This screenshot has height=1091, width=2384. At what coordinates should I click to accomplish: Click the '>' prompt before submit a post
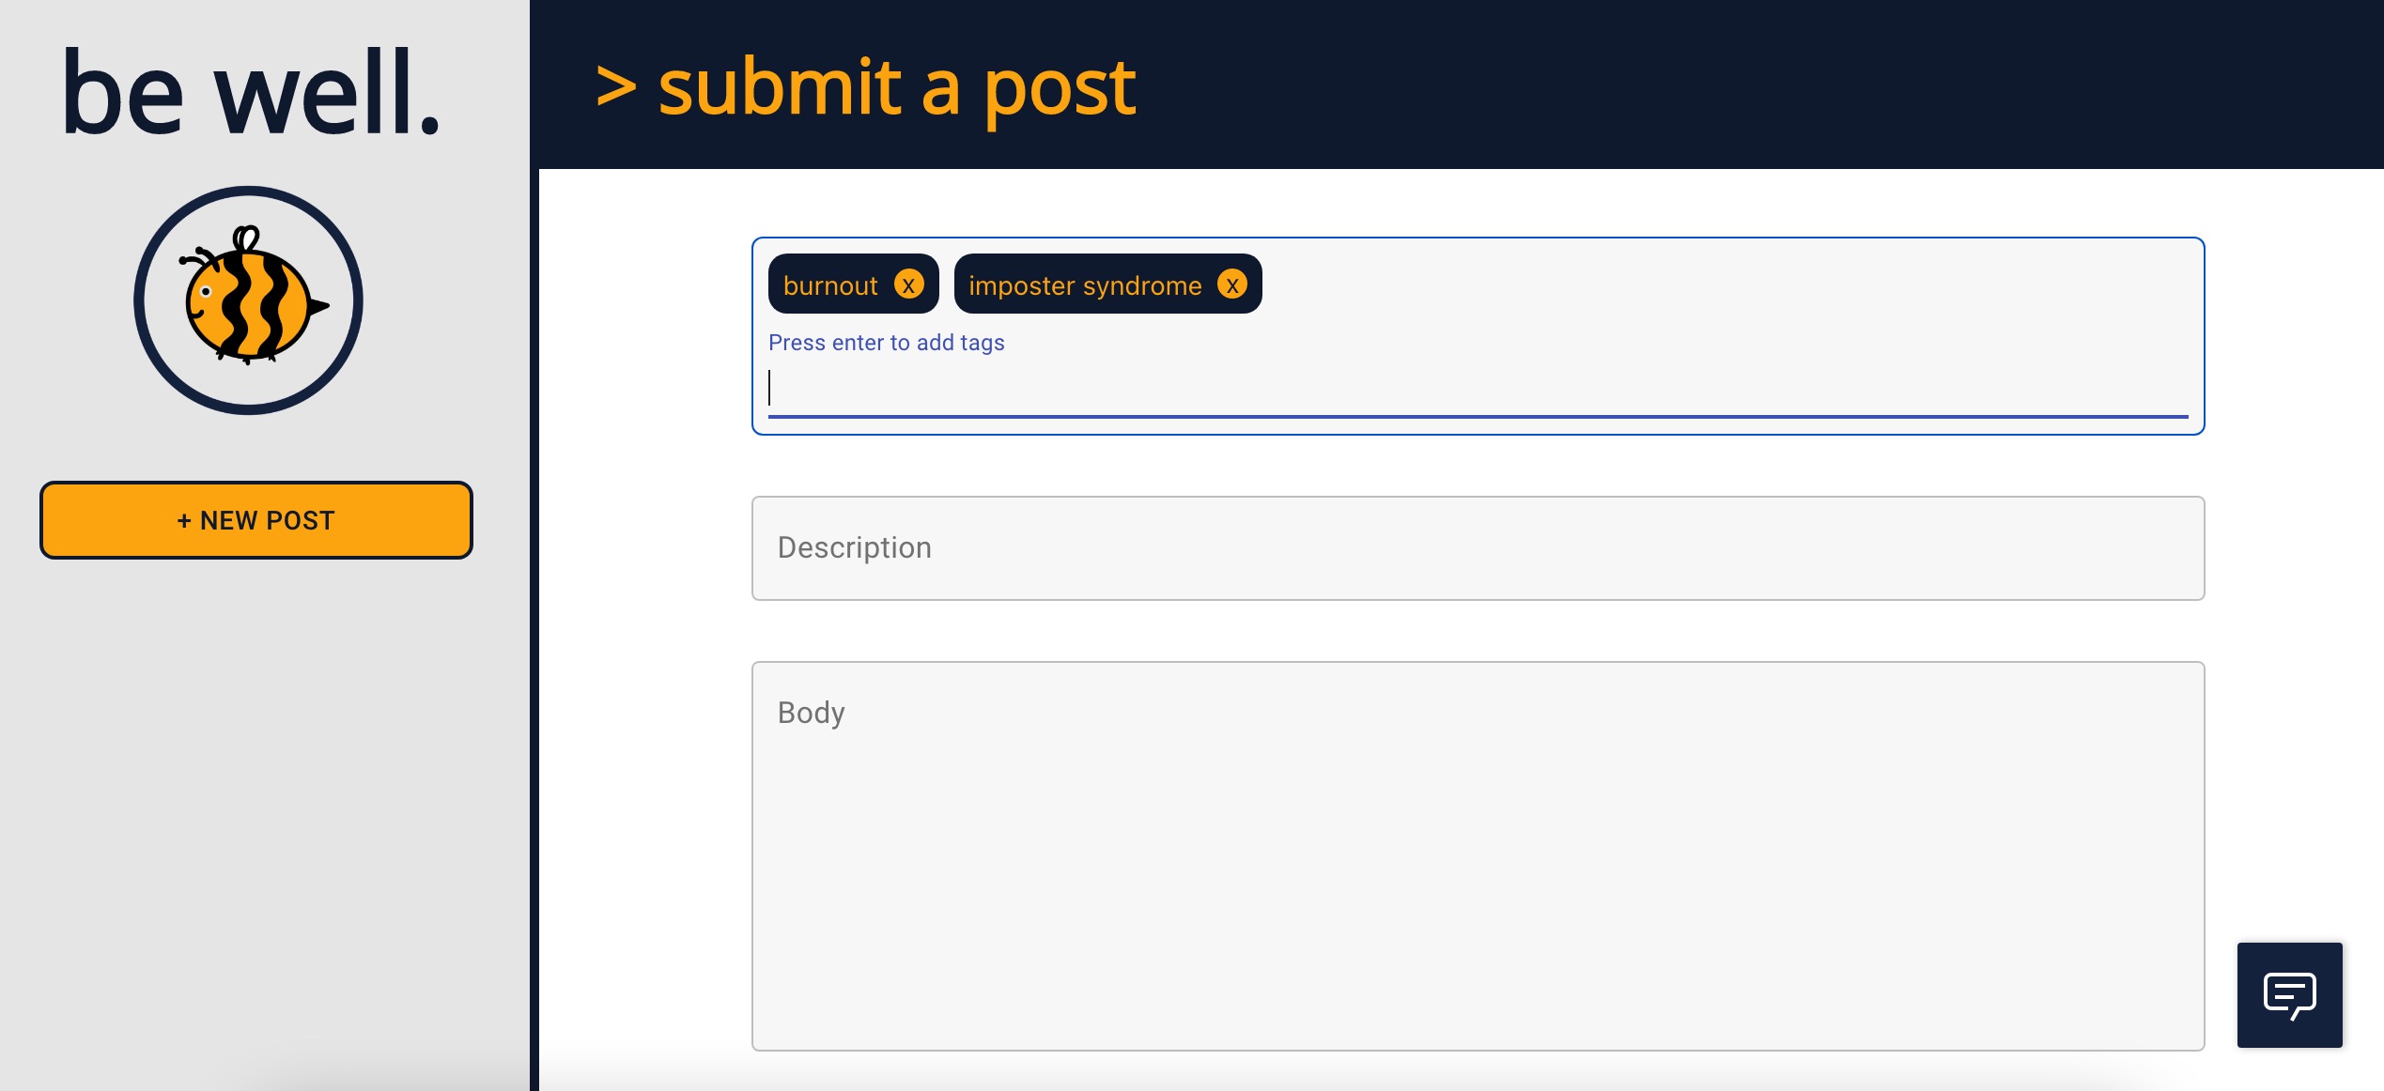point(613,87)
